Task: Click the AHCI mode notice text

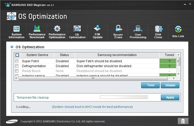Action: point(92,107)
